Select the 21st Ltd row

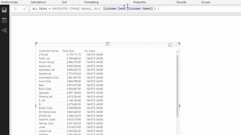point(71,55)
